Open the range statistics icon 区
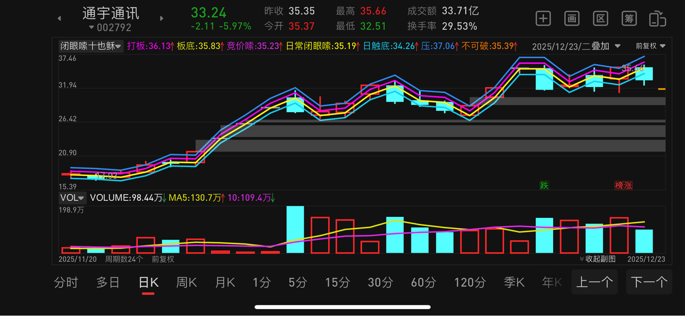 pos(601,18)
